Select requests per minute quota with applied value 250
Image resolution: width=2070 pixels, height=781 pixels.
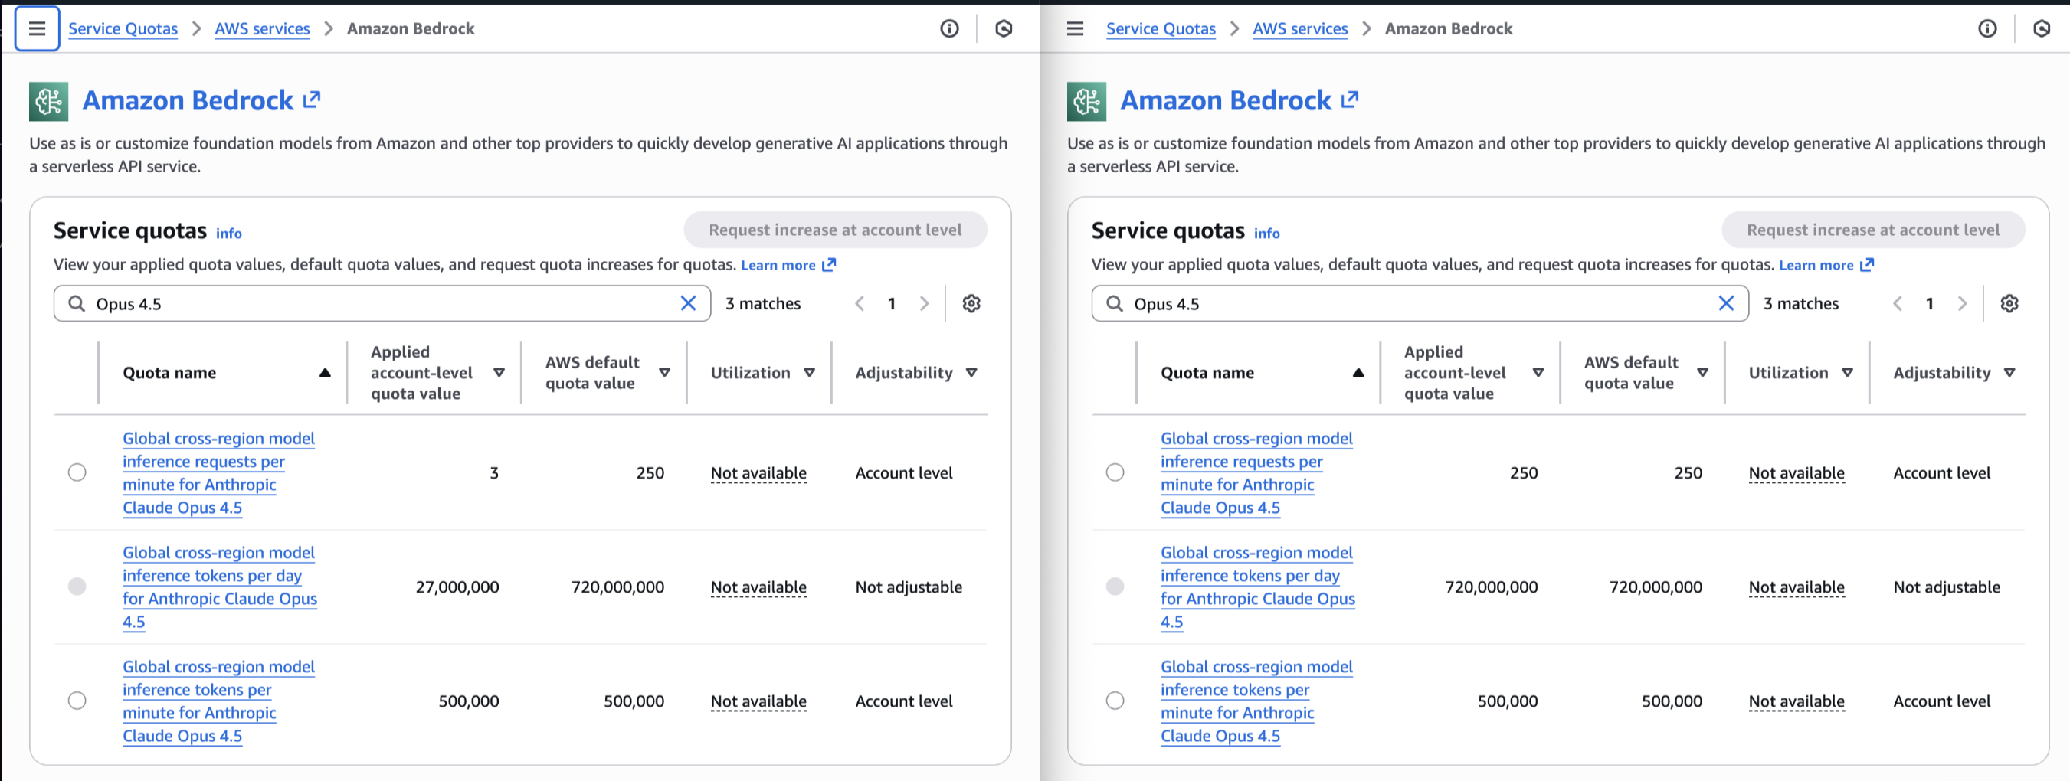[1115, 472]
